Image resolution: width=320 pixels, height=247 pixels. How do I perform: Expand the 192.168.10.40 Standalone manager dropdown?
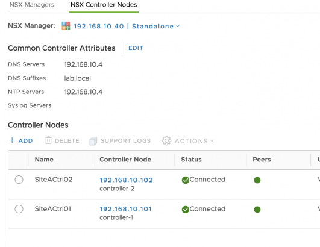coord(127,26)
